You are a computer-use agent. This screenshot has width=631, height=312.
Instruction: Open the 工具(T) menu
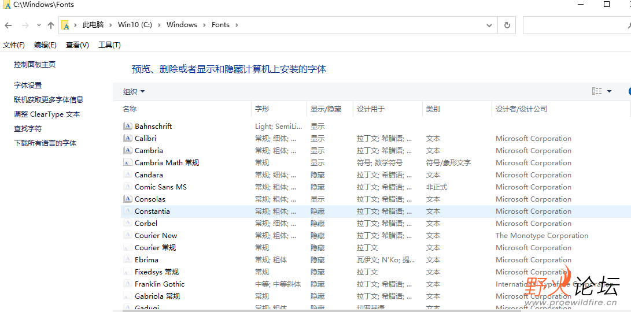coord(109,45)
